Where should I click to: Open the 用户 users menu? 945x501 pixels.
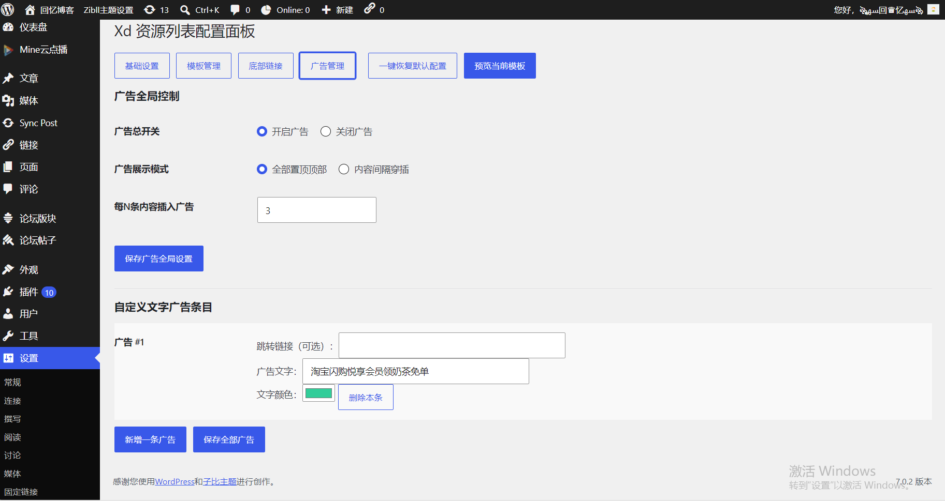tap(50, 314)
